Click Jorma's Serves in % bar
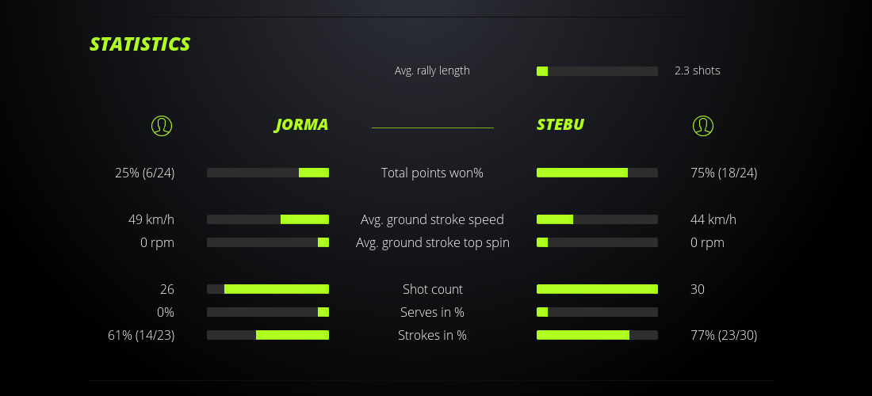 click(x=268, y=312)
